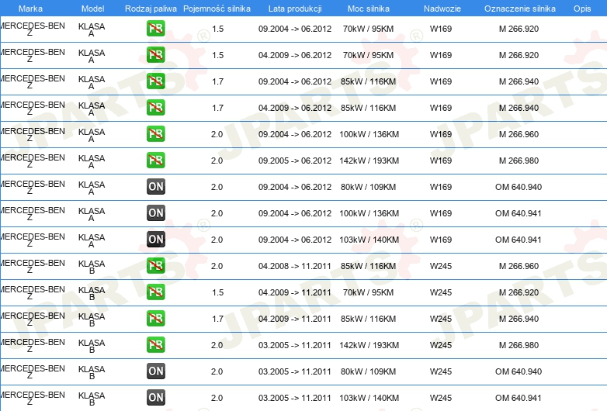This screenshot has height=411, width=607.
Task: Click the 100kW / 136KM cell in the OM 640.941 row
Action: tap(369, 213)
